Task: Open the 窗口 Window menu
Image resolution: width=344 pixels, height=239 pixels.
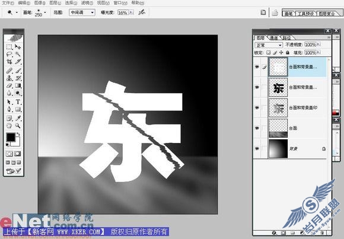Action: (x=120, y=3)
